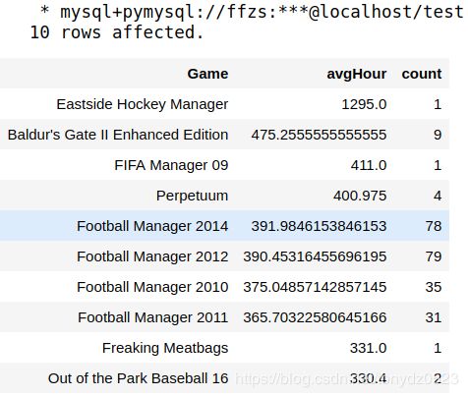The height and width of the screenshot is (397, 468).
Task: Select the Perpetuum game cell
Action: [192, 196]
